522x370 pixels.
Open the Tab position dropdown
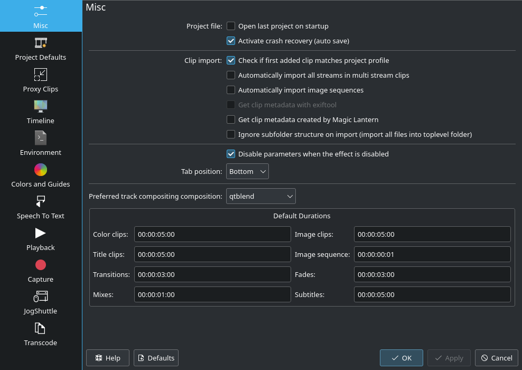pyautogui.click(x=247, y=171)
